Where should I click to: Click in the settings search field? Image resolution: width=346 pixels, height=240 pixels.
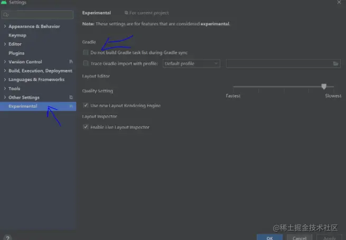click(38, 15)
